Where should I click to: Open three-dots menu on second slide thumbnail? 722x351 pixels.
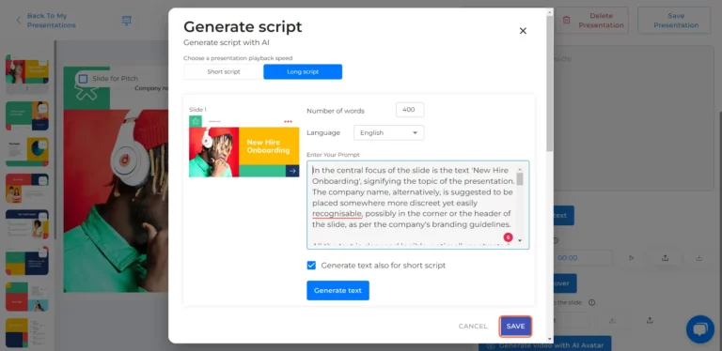coord(43,109)
